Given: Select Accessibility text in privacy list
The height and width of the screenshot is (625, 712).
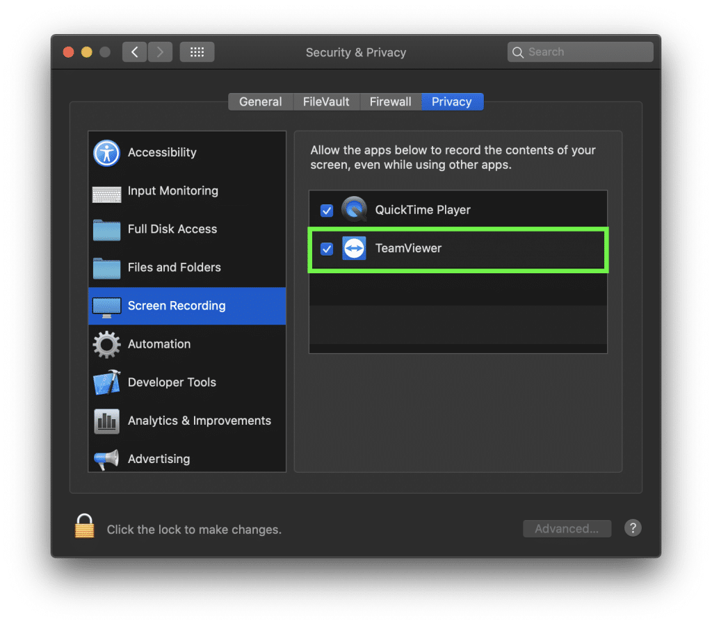Looking at the screenshot, I should (x=162, y=152).
